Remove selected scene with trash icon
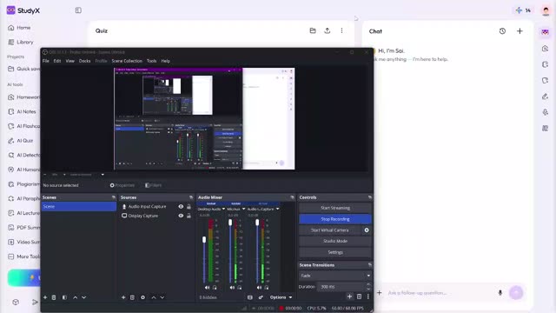This screenshot has height=313, width=556. point(54,297)
